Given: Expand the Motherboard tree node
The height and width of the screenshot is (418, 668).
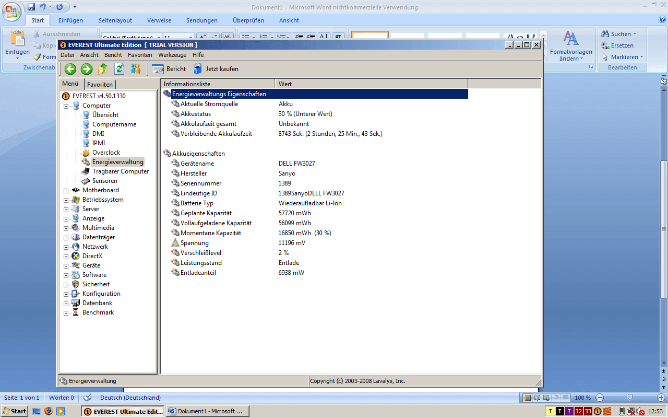Looking at the screenshot, I should tap(66, 191).
